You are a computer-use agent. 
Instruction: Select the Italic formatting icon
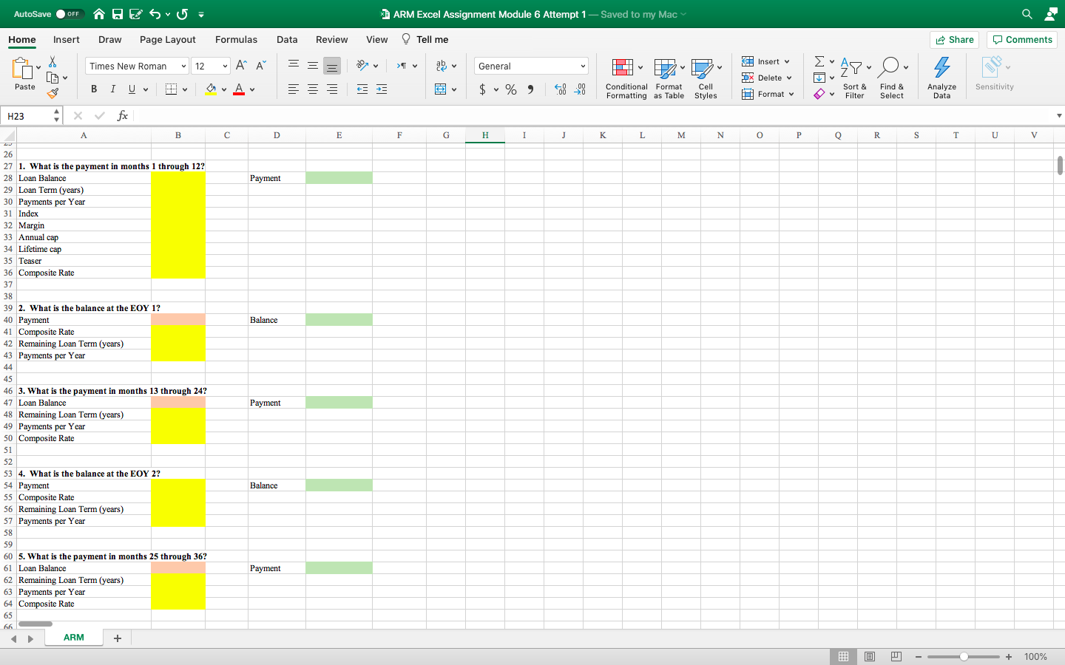pyautogui.click(x=112, y=89)
